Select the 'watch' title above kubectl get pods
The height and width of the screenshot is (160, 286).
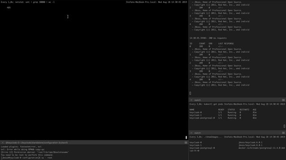point(198,100)
